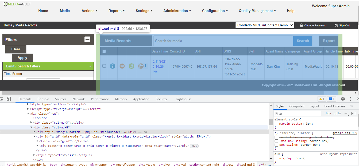Screen dimensions: 359x166
Task: Click the Clear filters button
Action: tap(16, 49)
